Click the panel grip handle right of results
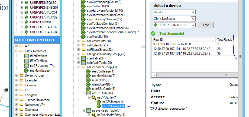Image resolution: width=249 pixels, height=117 pixels. coord(240,56)
